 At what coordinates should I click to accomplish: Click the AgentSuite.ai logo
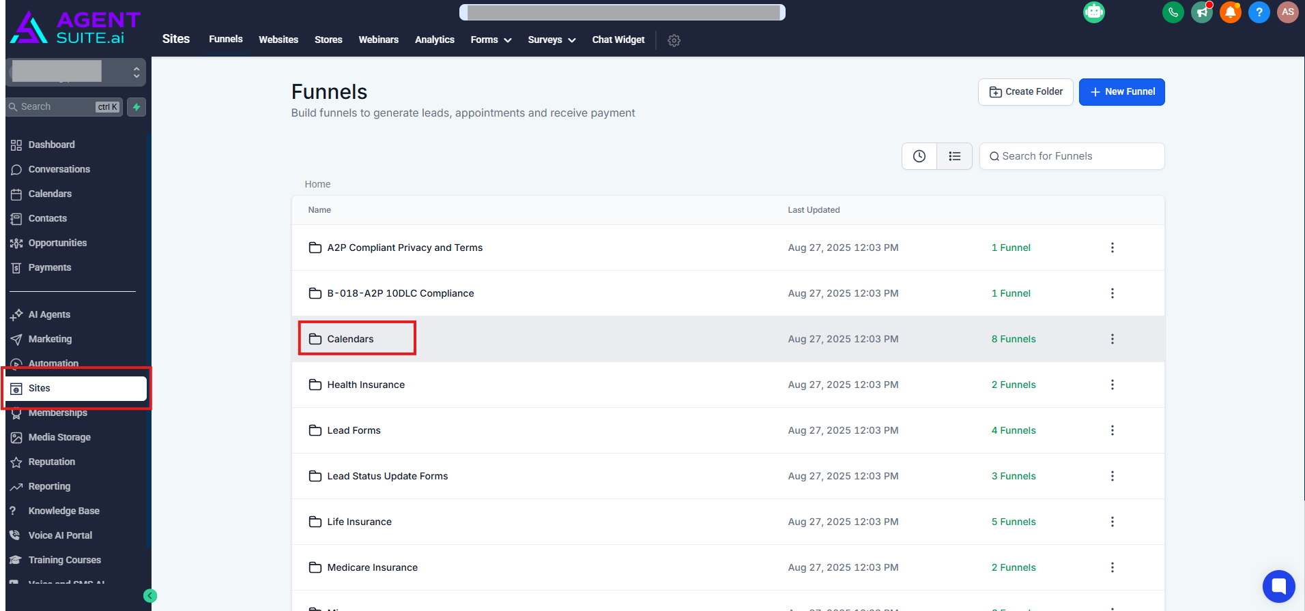click(x=76, y=27)
